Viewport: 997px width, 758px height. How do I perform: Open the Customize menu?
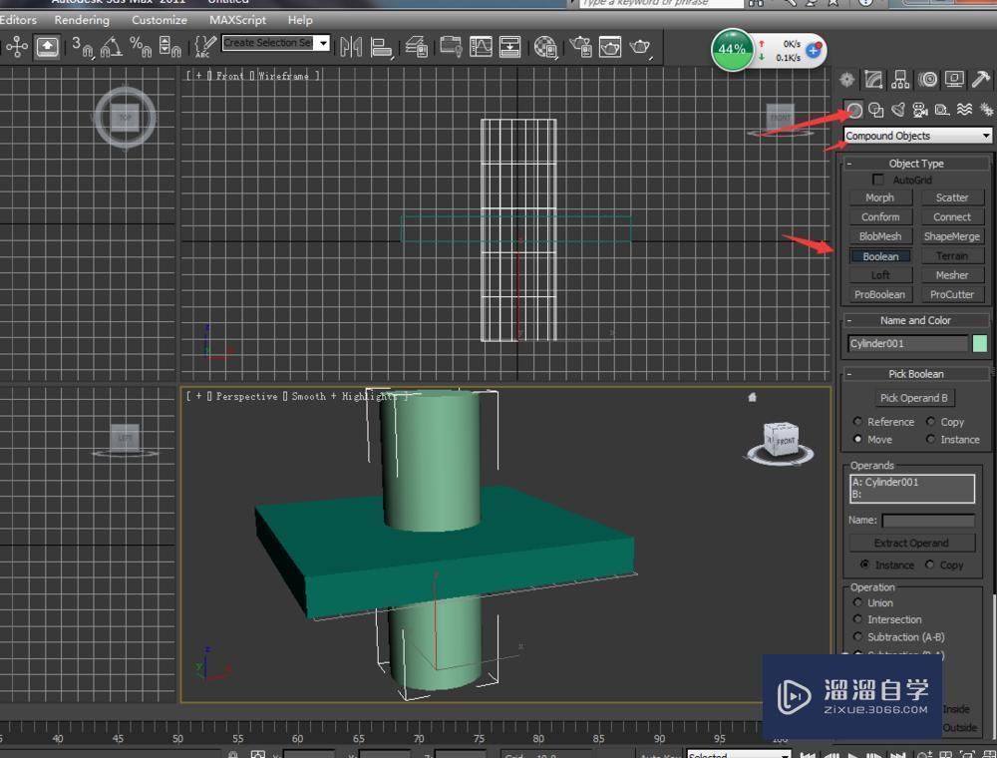(x=159, y=20)
